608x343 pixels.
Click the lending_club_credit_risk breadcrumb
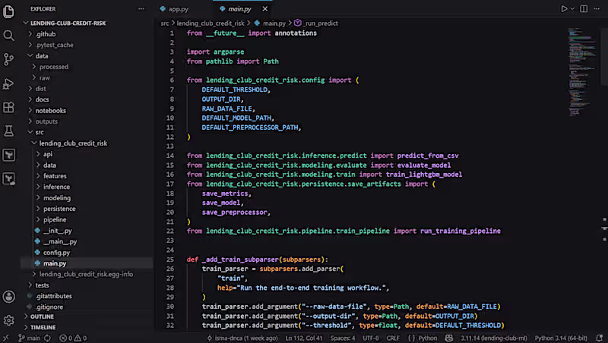pos(211,24)
